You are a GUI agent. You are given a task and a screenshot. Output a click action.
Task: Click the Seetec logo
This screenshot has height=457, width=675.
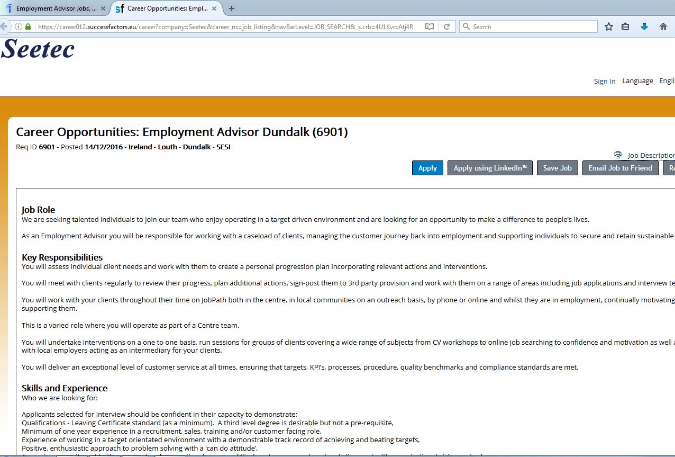(38, 49)
